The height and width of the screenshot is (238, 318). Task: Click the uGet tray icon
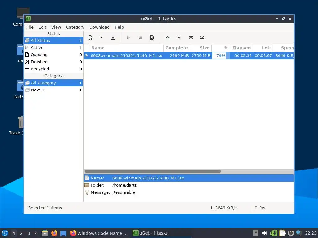274,233
